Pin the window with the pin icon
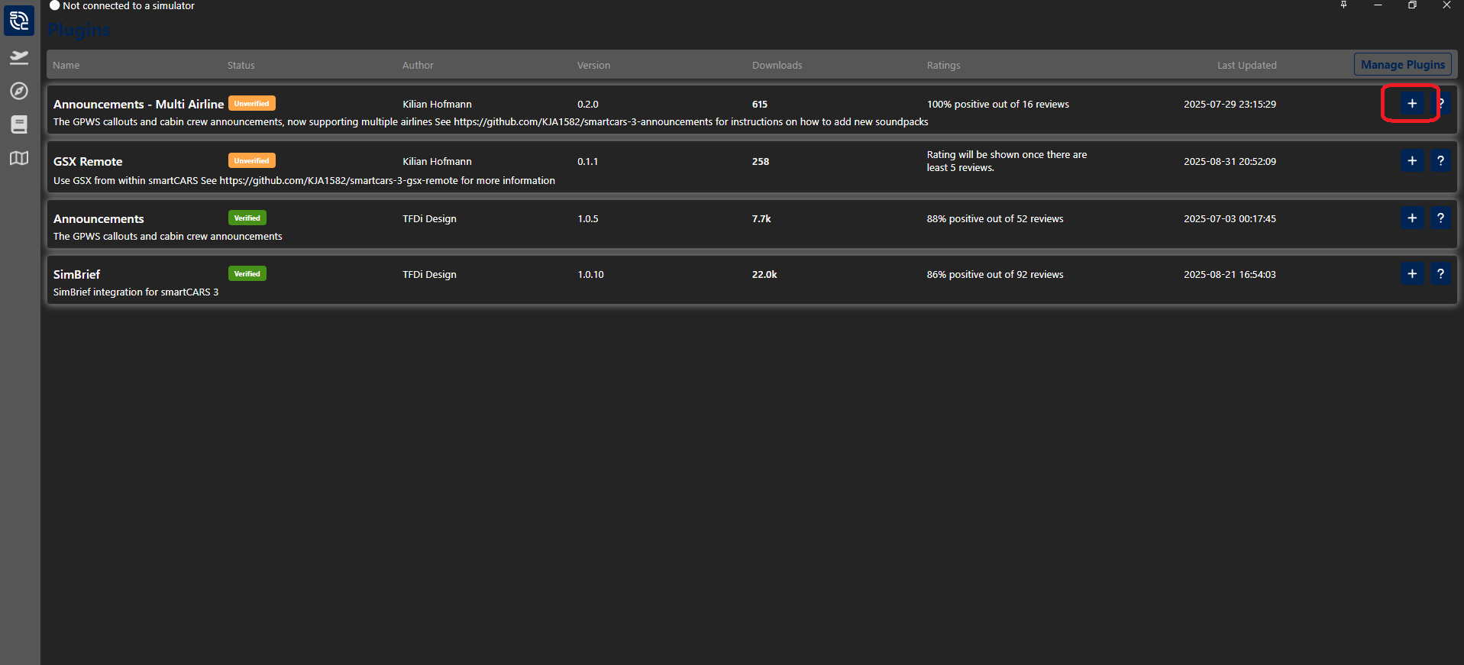1464x665 pixels. click(1343, 5)
